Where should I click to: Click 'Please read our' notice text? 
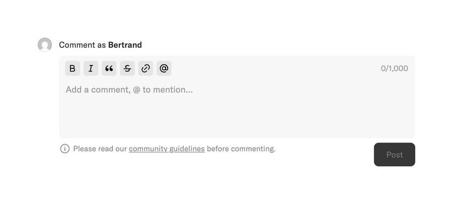click(x=100, y=149)
